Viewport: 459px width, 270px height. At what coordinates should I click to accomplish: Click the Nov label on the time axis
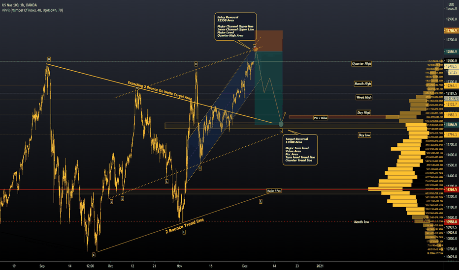pyautogui.click(x=179, y=266)
